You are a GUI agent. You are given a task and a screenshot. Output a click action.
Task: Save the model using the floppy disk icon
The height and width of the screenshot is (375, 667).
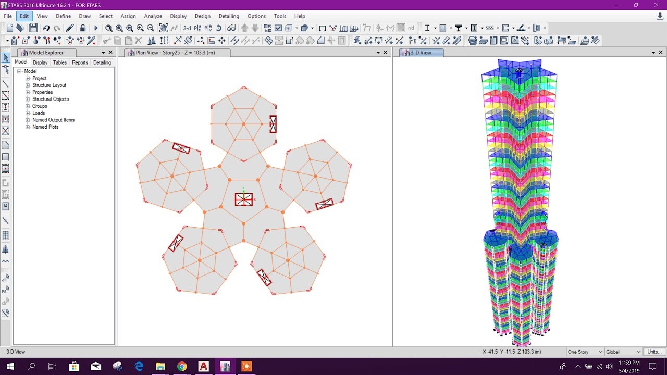tap(32, 27)
